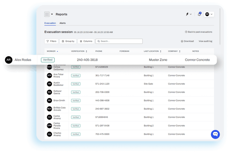Select the AB avatar for Austin Boddicker
Image resolution: width=229 pixels, height=153 pixels.
tap(49, 84)
